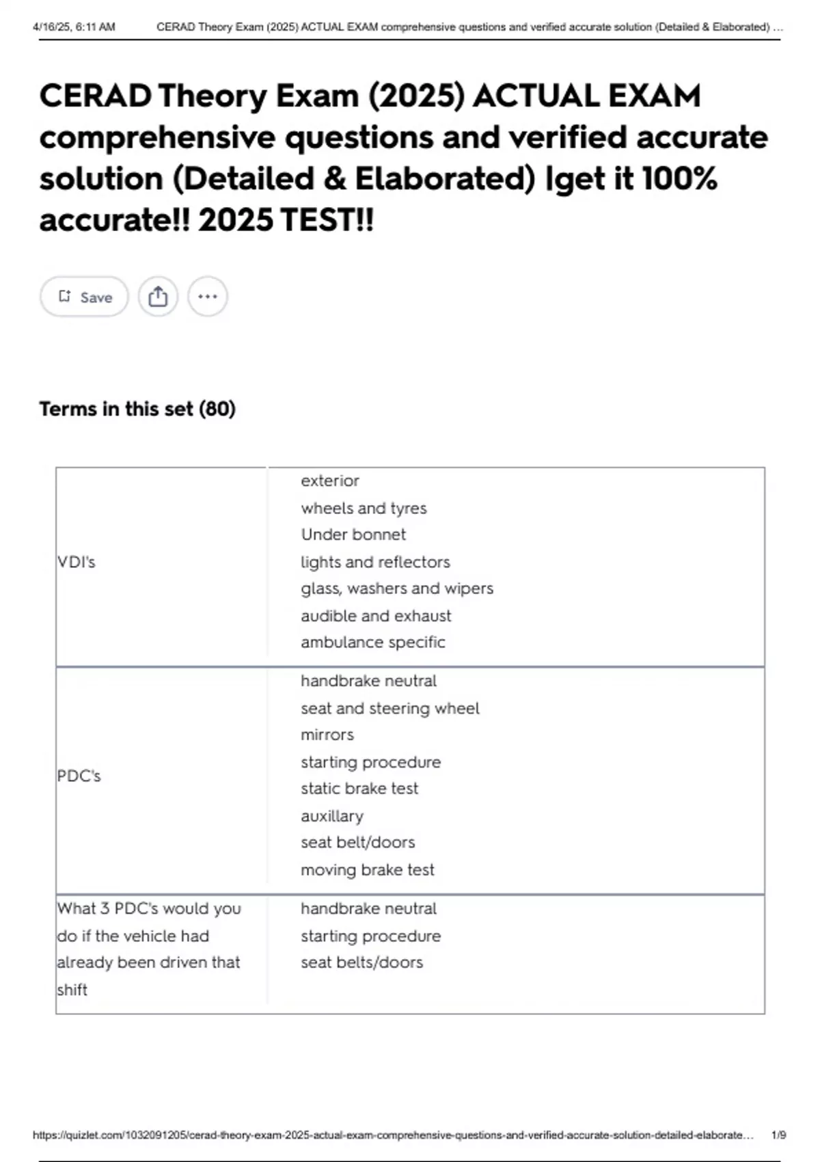Open the three-dot more options menu

click(207, 297)
